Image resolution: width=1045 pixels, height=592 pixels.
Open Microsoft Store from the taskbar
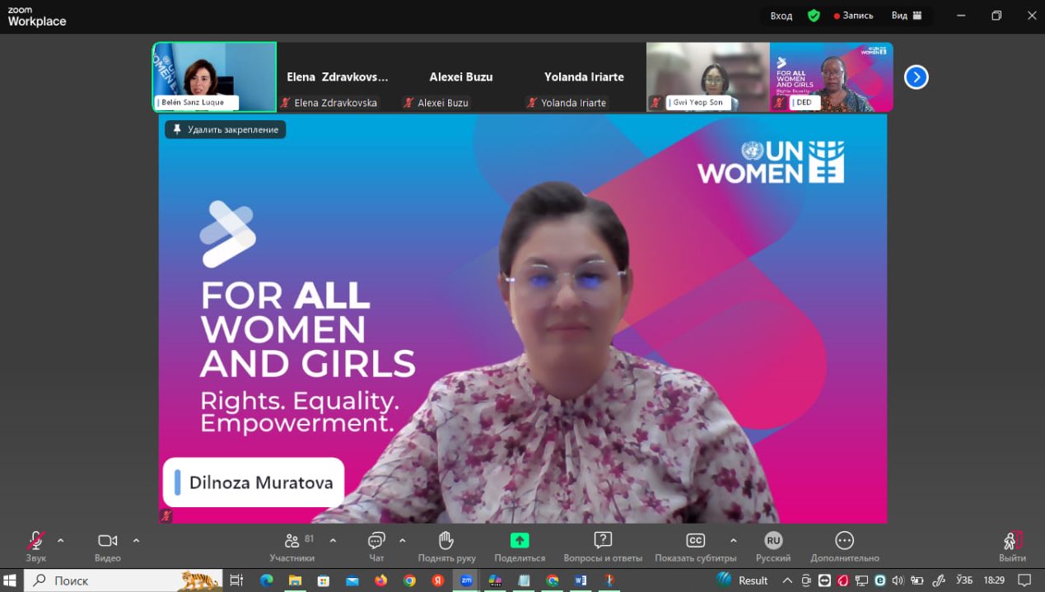point(324,580)
